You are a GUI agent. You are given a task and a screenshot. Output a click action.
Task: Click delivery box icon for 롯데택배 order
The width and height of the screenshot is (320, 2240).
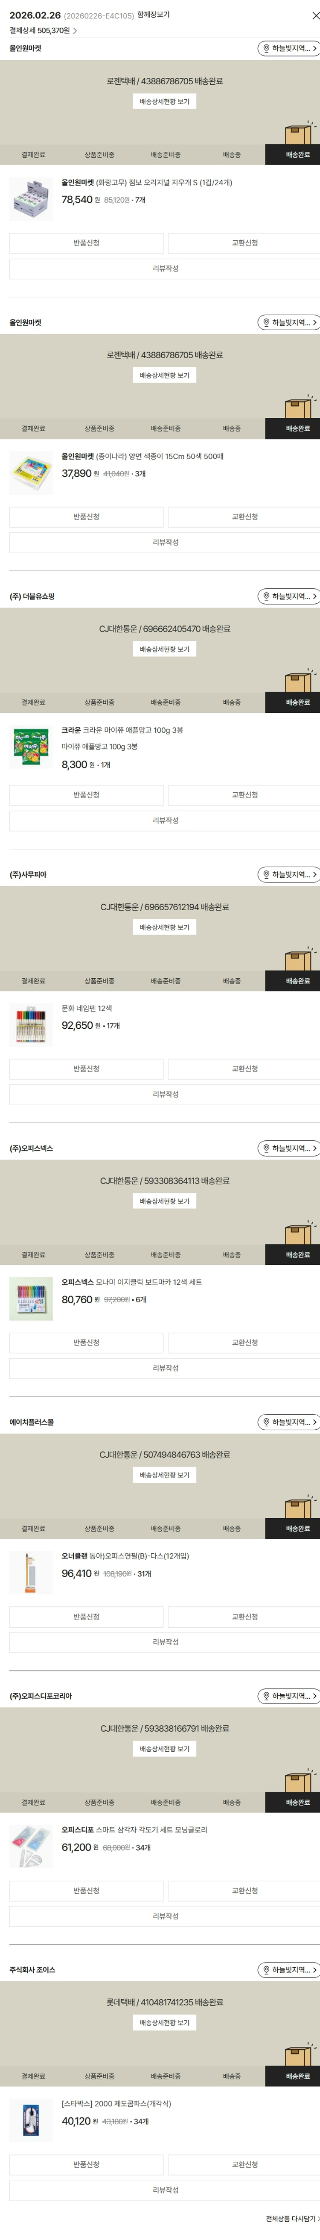coord(298,2055)
